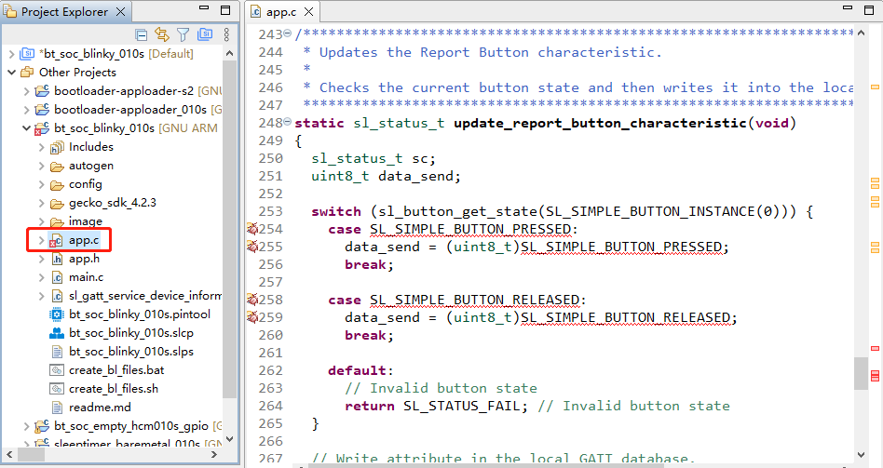This screenshot has width=883, height=468.
Task: Select the Project Explorer tab
Action: tap(63, 12)
